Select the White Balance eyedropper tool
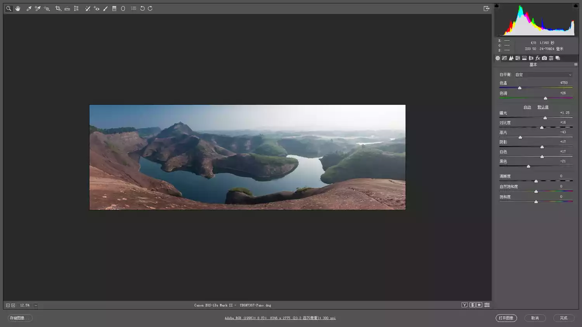Screen dimensions: 582x327 [29, 9]
